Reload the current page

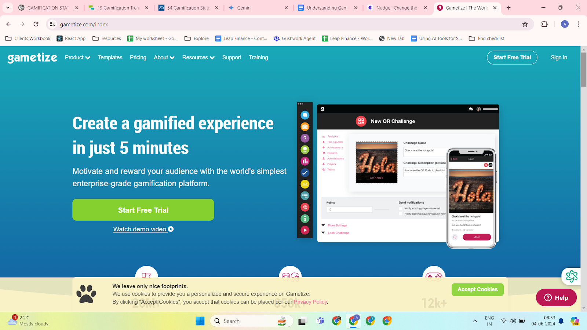click(36, 24)
